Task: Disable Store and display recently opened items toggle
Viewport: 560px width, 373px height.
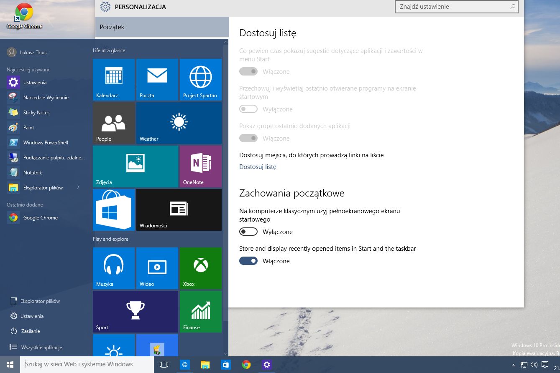Action: point(248,261)
